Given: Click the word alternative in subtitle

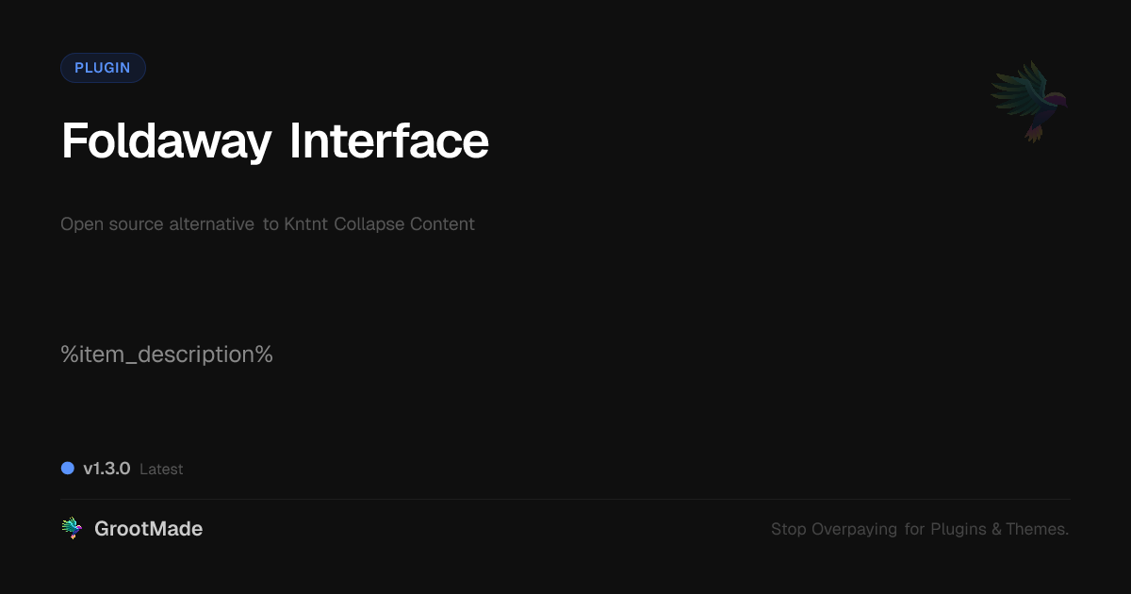Looking at the screenshot, I should (211, 224).
